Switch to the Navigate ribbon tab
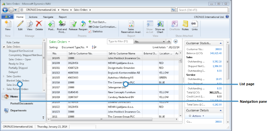 48,17
